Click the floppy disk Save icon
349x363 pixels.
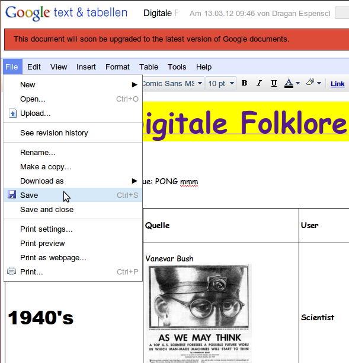click(12, 194)
